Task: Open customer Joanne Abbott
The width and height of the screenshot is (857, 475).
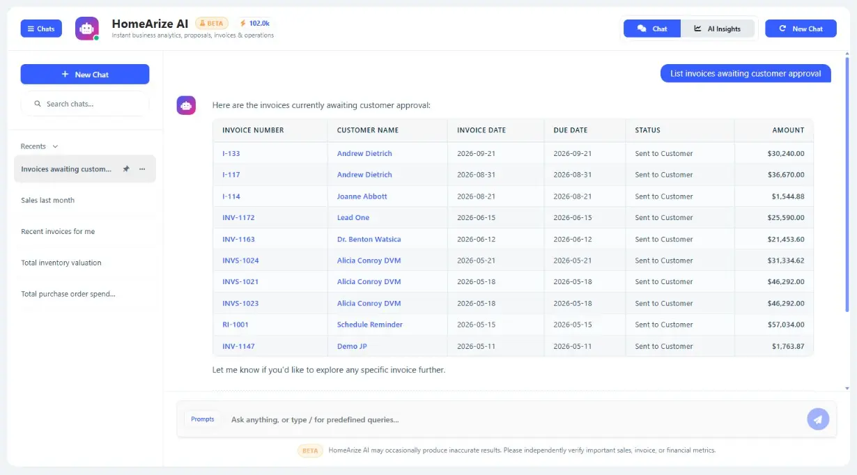Action: [362, 196]
